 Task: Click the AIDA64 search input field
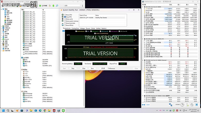(72, 6)
